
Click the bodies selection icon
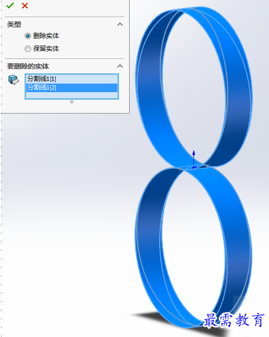click(x=13, y=80)
